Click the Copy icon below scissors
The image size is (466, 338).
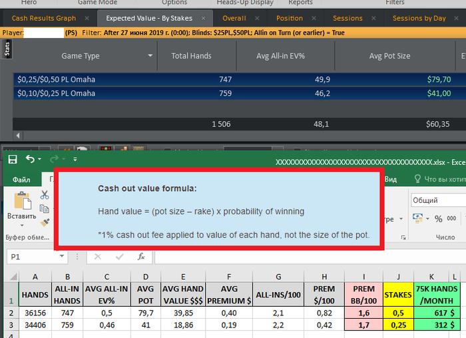coord(45,209)
